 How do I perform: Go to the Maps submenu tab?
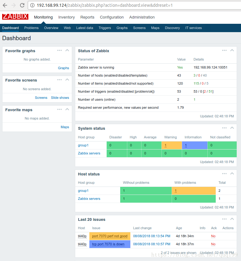pyautogui.click(x=155, y=28)
